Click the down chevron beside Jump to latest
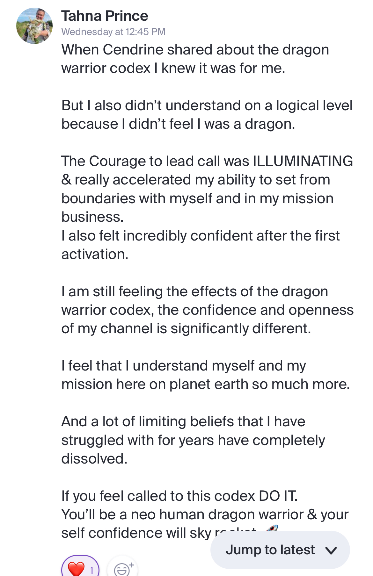This screenshot has height=576, width=373. 331,550
